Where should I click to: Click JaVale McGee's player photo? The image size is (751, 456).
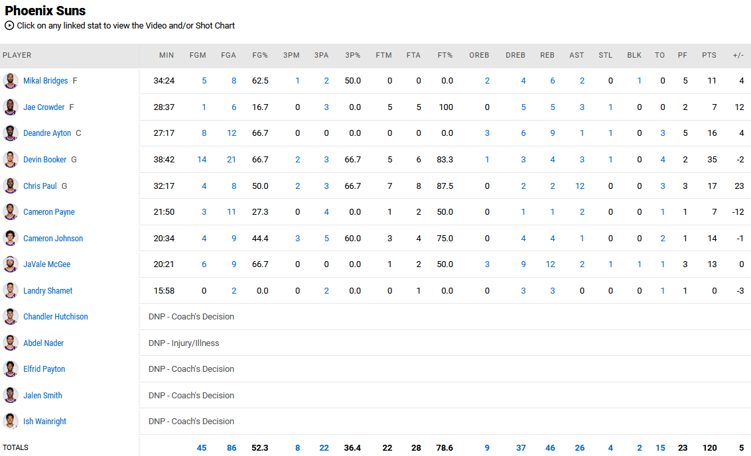(10, 264)
